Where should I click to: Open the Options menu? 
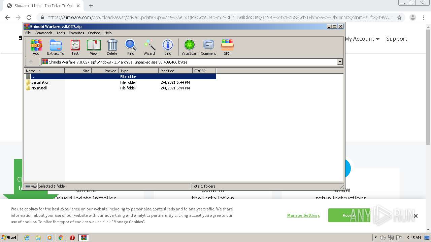(x=94, y=33)
